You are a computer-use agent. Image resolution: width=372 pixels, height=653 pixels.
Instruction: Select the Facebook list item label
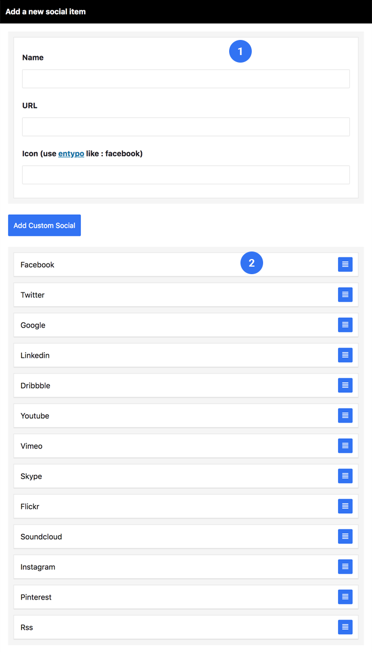tap(38, 265)
